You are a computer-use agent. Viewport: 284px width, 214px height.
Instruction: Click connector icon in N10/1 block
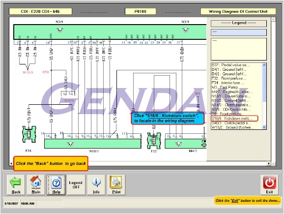point(70,144)
